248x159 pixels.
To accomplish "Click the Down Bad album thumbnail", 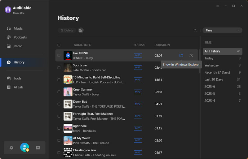I will click(68, 104).
